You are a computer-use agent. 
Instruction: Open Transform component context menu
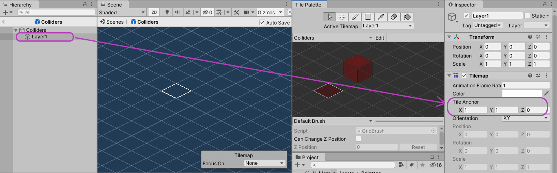[x=546, y=37]
